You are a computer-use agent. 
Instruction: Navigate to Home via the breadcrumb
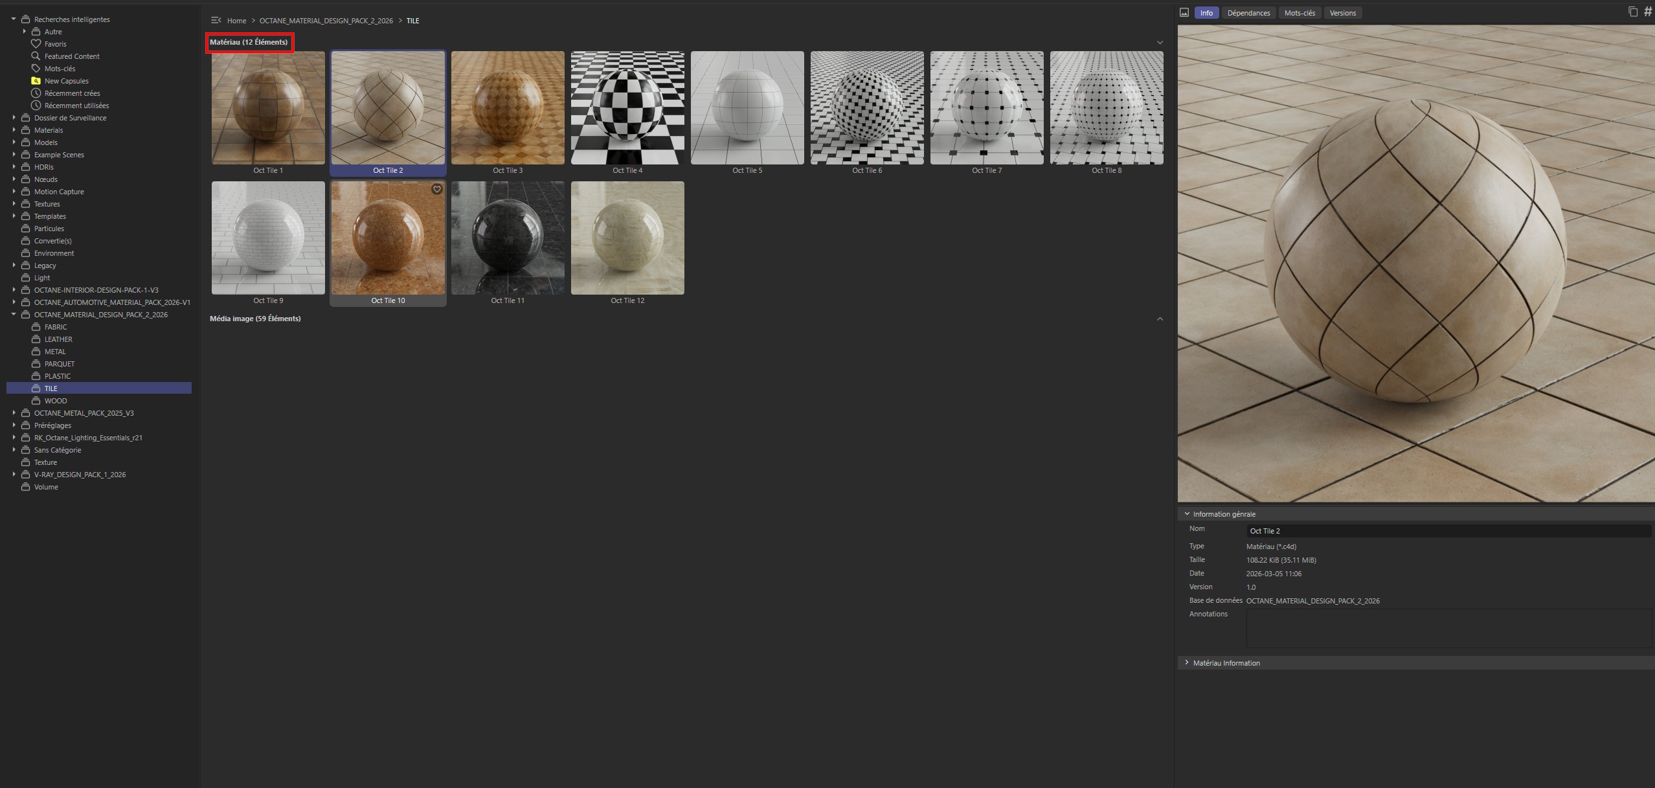pos(237,20)
